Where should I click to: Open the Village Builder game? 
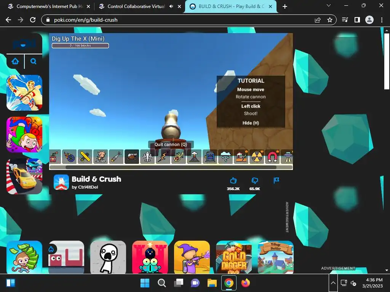pos(276,257)
